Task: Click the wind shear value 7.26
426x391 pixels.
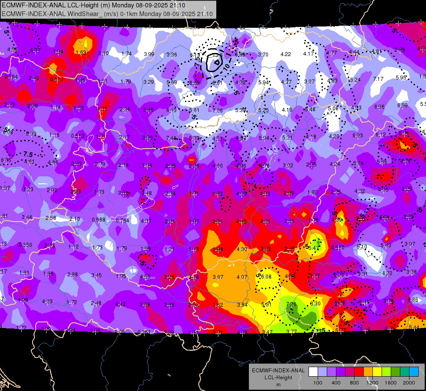Action: (x=291, y=304)
